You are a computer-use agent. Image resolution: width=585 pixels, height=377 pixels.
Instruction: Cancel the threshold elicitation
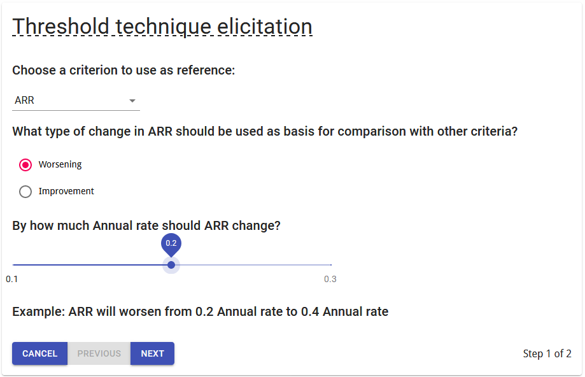(39, 353)
